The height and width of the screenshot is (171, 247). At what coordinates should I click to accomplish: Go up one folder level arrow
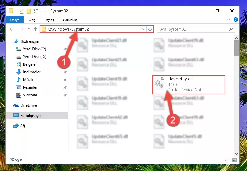coord(36,29)
